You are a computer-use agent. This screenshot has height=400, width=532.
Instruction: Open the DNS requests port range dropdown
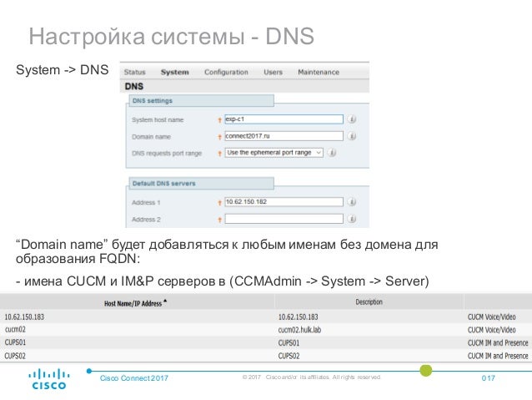(274, 153)
